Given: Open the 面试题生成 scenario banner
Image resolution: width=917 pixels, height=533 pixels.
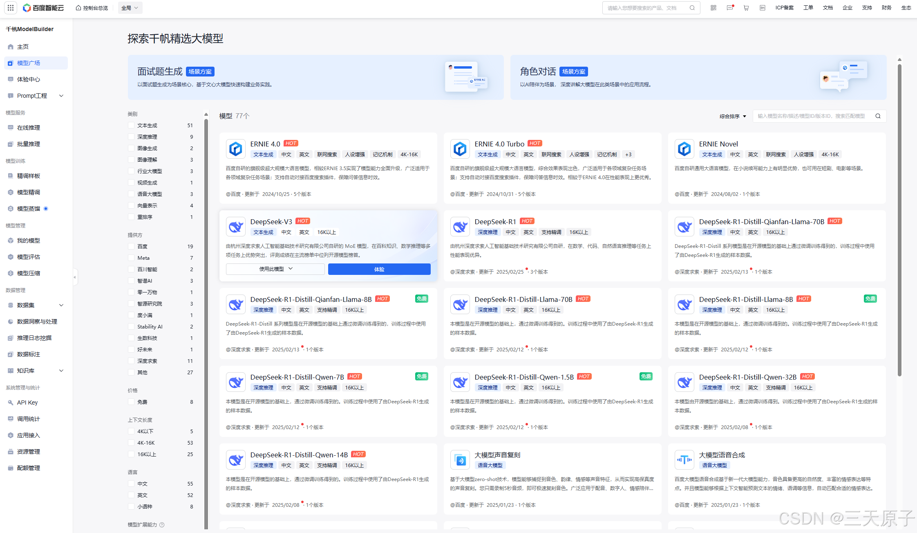Looking at the screenshot, I should 315,77.
